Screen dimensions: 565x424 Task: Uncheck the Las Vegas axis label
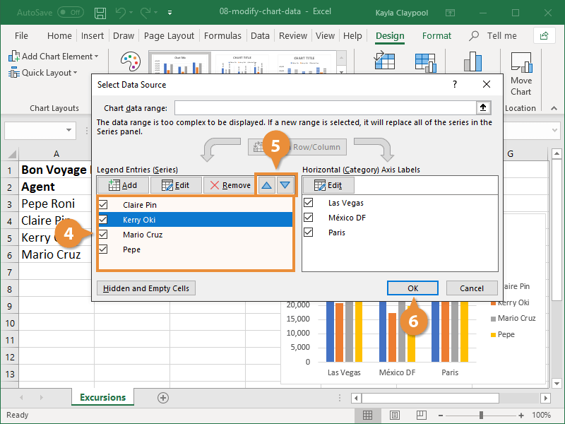coord(309,201)
